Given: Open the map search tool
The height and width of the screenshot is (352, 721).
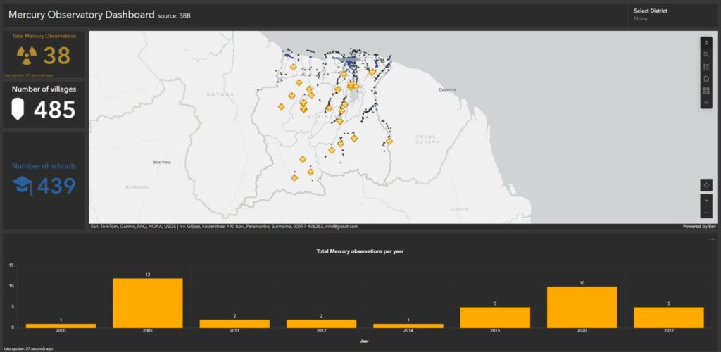Looking at the screenshot, I should coord(706,54).
